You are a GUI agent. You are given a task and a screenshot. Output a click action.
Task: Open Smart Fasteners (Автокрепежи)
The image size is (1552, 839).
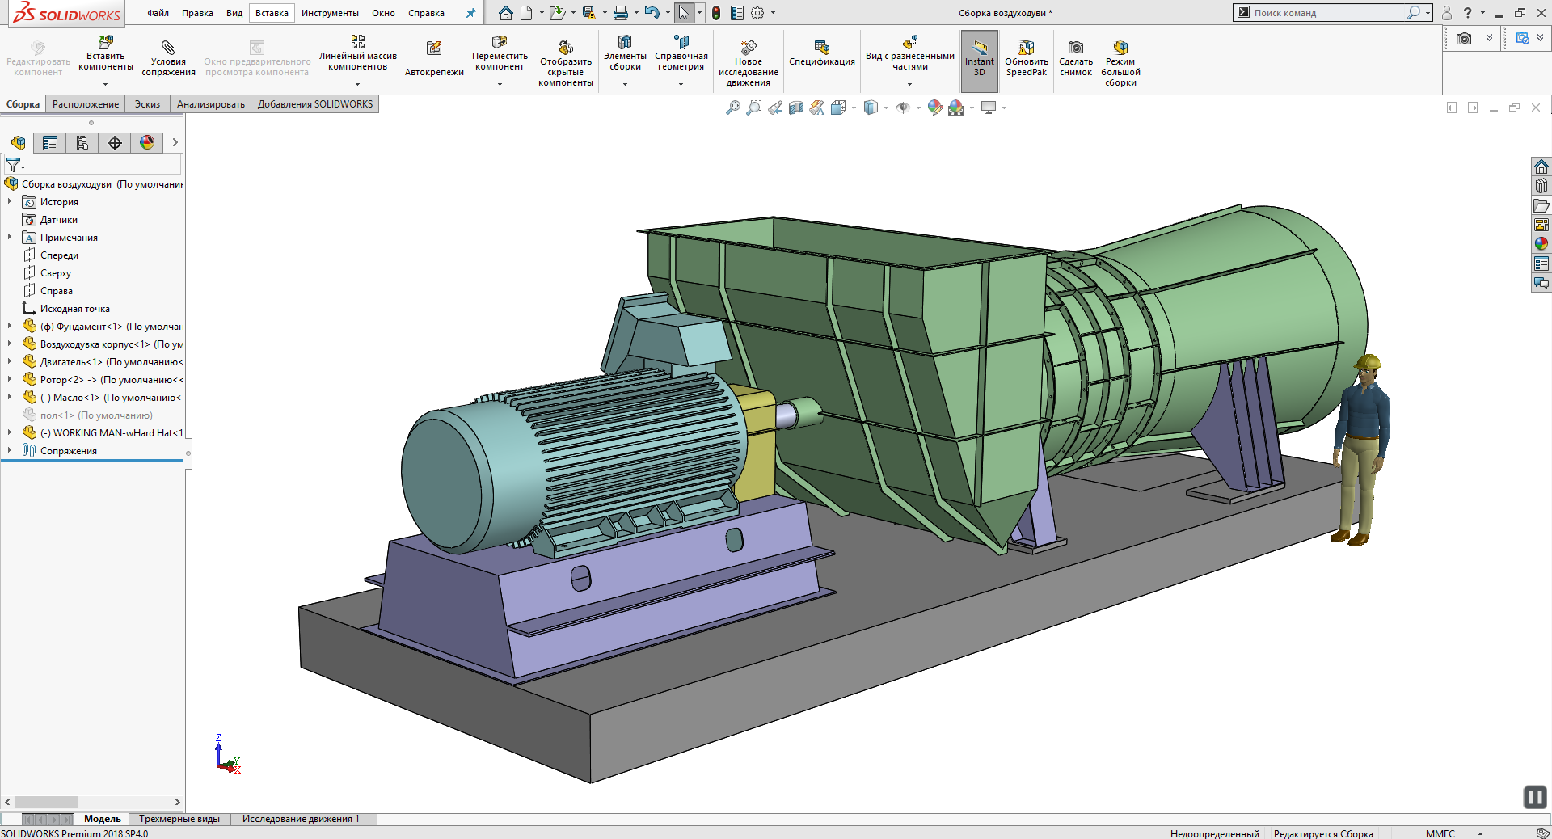coord(434,60)
